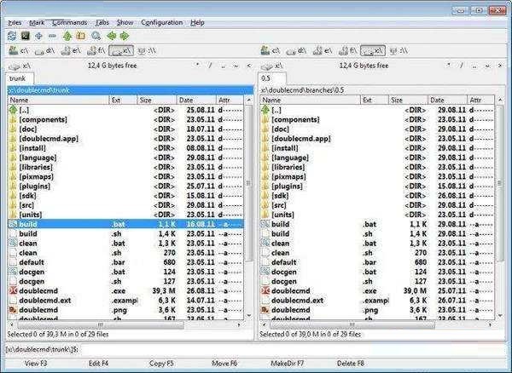This screenshot has height=373, width=512.
Task: Click the left panel '*' favorites button
Action: pyautogui.click(x=198, y=66)
